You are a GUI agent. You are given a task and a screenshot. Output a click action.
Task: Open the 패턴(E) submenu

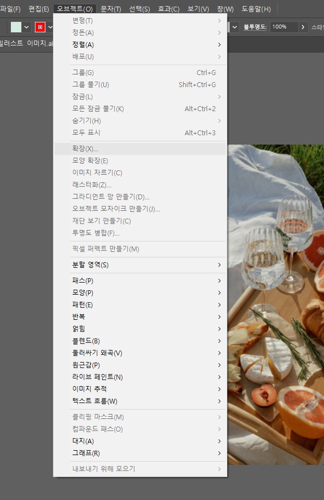point(140,305)
